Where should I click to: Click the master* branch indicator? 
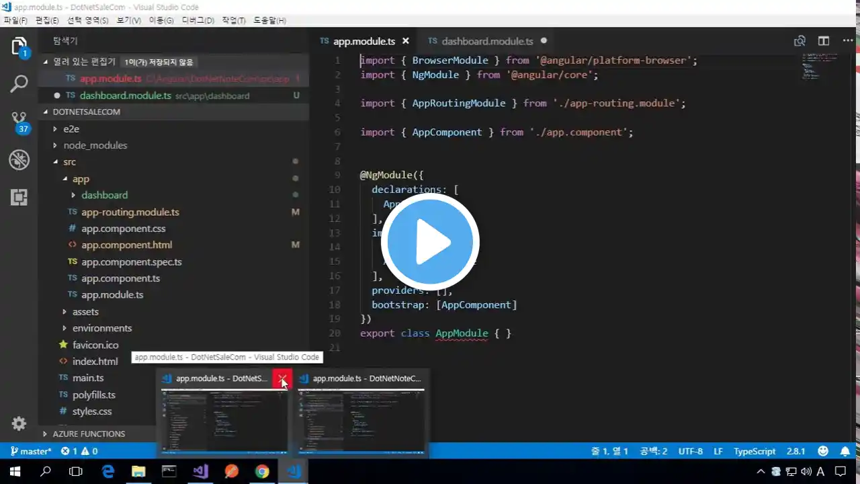(x=31, y=451)
